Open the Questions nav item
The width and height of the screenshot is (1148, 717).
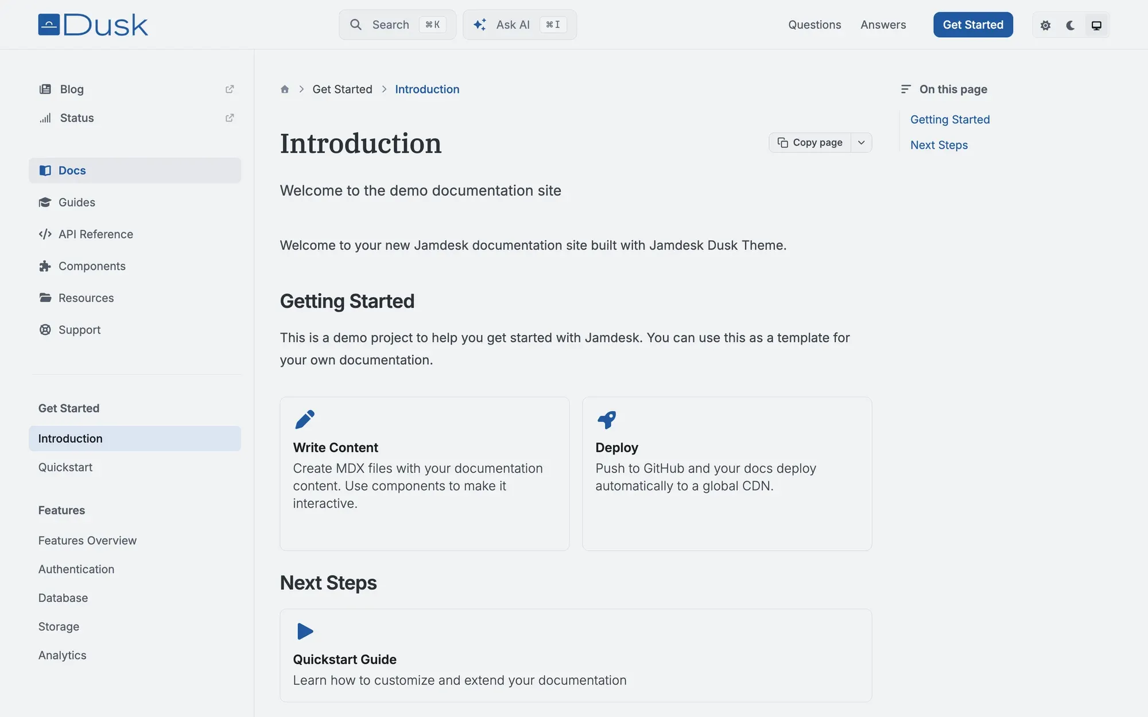(x=815, y=25)
